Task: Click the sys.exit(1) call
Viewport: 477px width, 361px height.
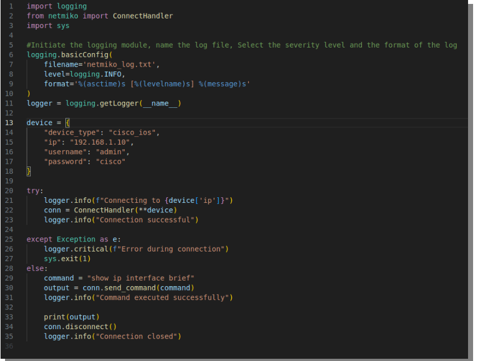Action: pos(67,259)
